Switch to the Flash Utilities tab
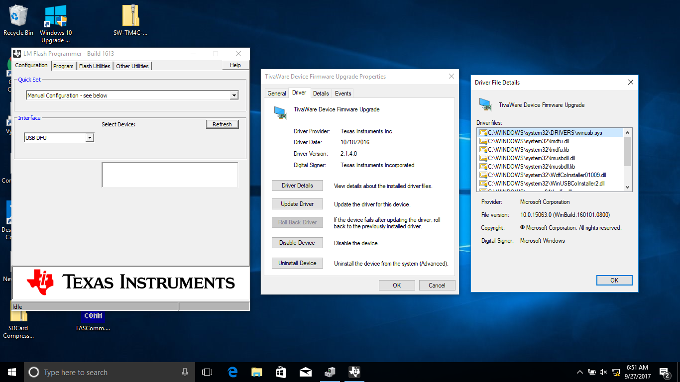Viewport: 680px width, 382px height. coord(95,66)
